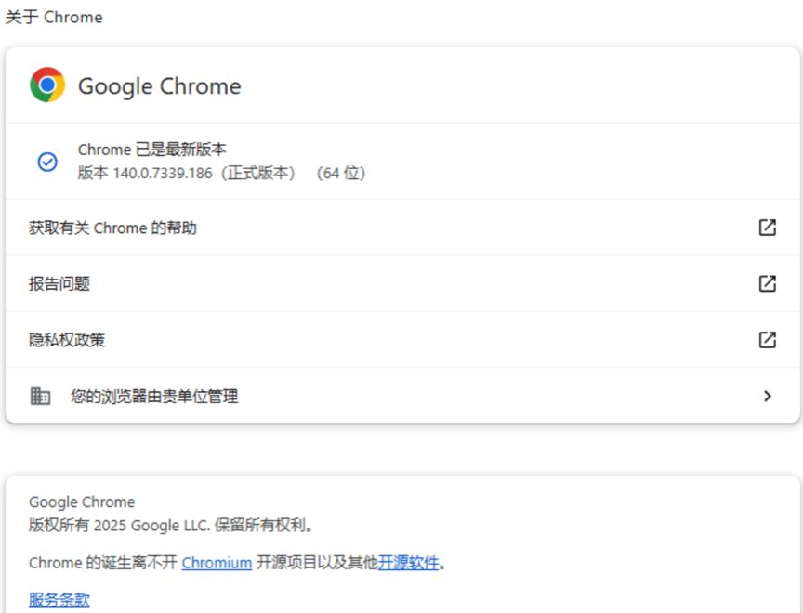Expand the managed browser row chevron arrow
The height and width of the screenshot is (613, 803).
767,397
